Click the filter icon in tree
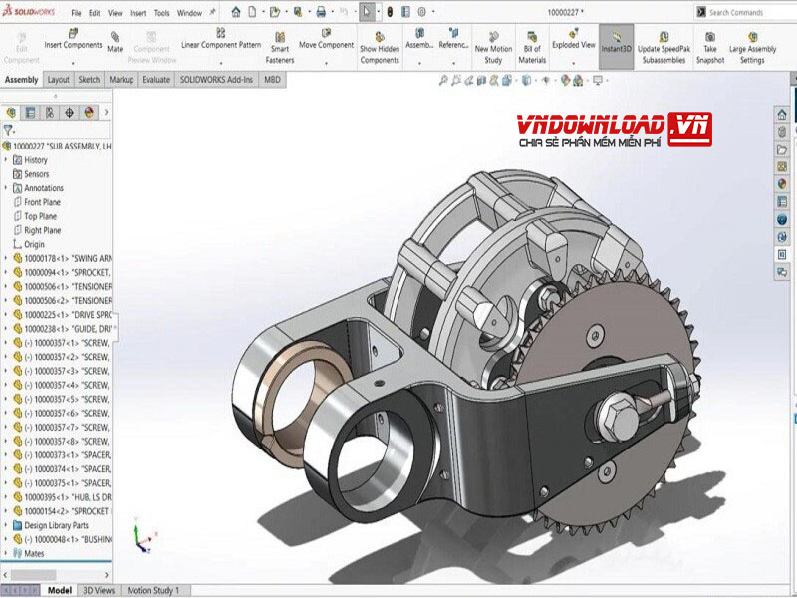This screenshot has width=797, height=598. pyautogui.click(x=8, y=130)
